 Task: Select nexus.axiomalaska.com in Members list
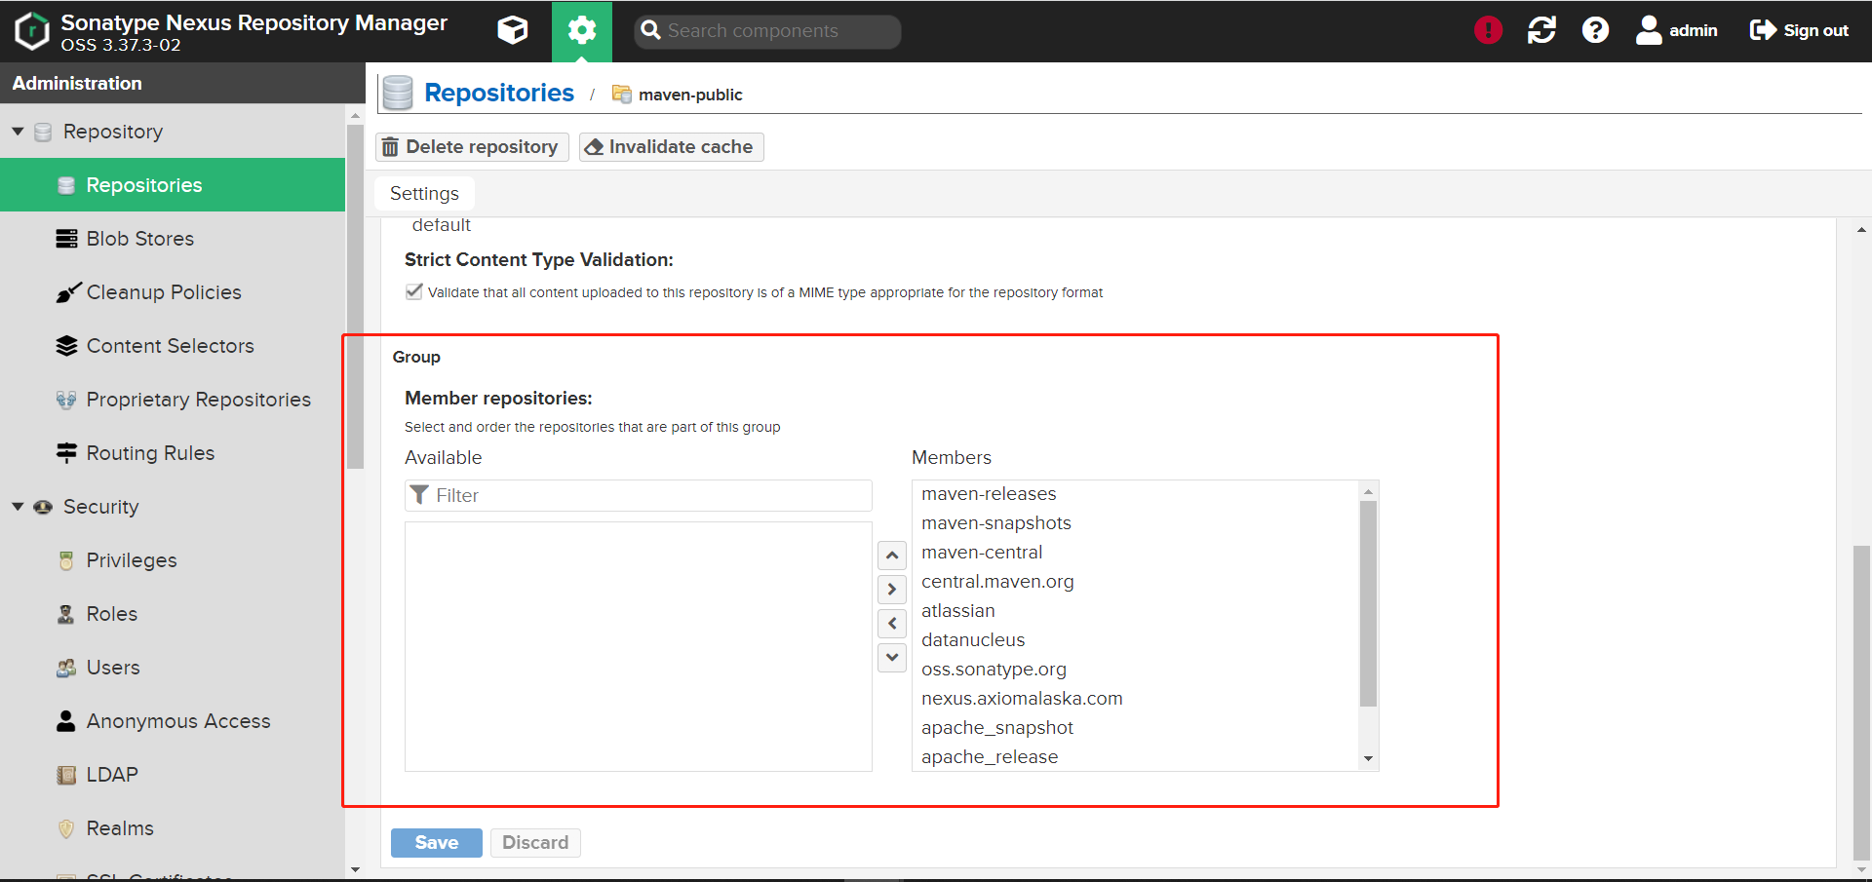click(1136, 699)
